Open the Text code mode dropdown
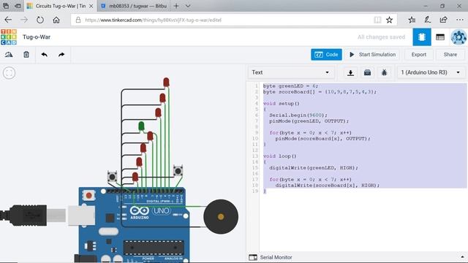The height and width of the screenshot is (263, 468). point(290,72)
